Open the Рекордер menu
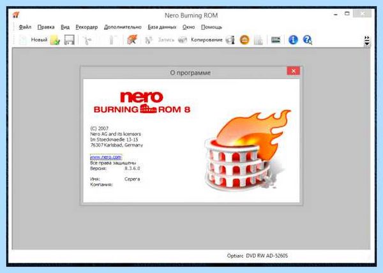This screenshot has width=383, height=273. tap(87, 27)
